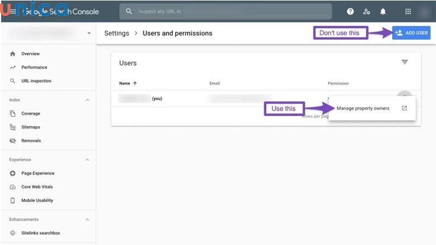Image resolution: width=436 pixels, height=245 pixels.
Task: Select Manage property owners menu entry
Action: (363, 108)
